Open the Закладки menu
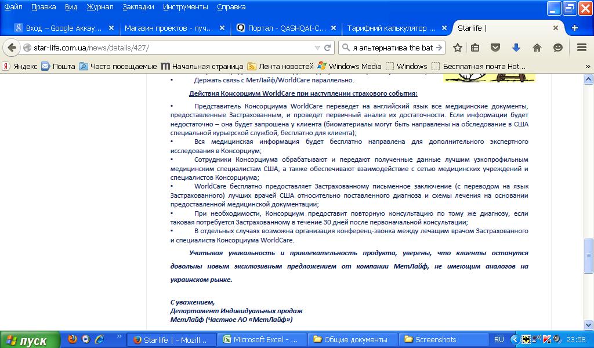Viewport: 594px width, 348px height. point(138,7)
